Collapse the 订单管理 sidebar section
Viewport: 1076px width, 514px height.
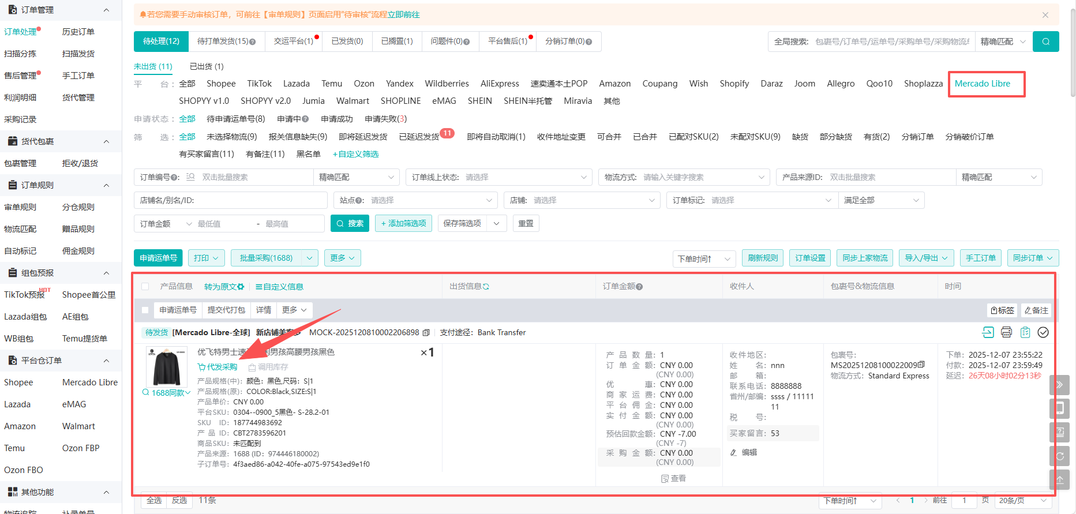click(x=106, y=10)
